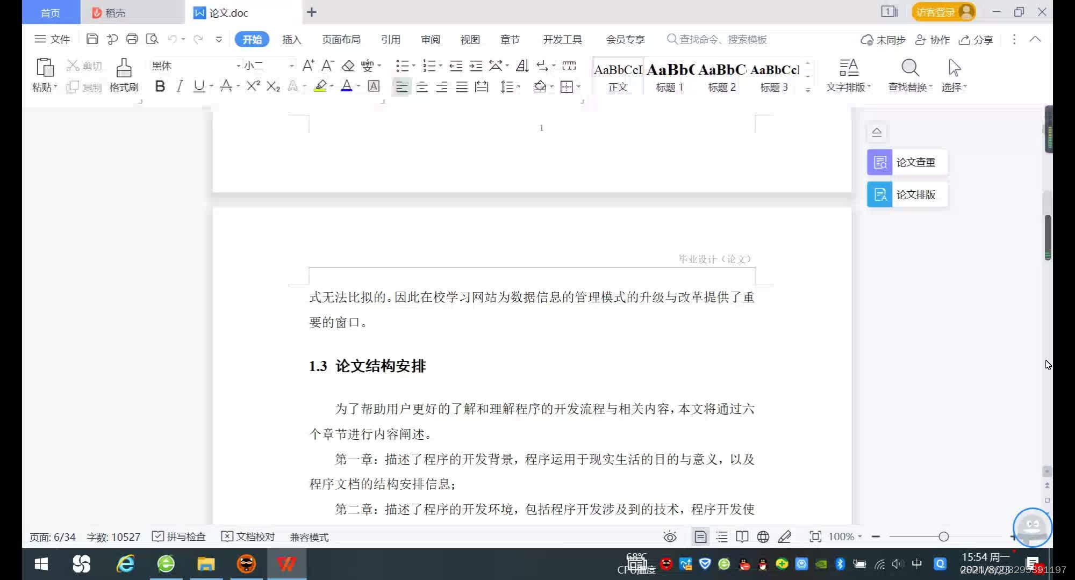This screenshot has width=1075, height=580.
Task: Toggle 文档校对 in status bar
Action: [x=248, y=536]
